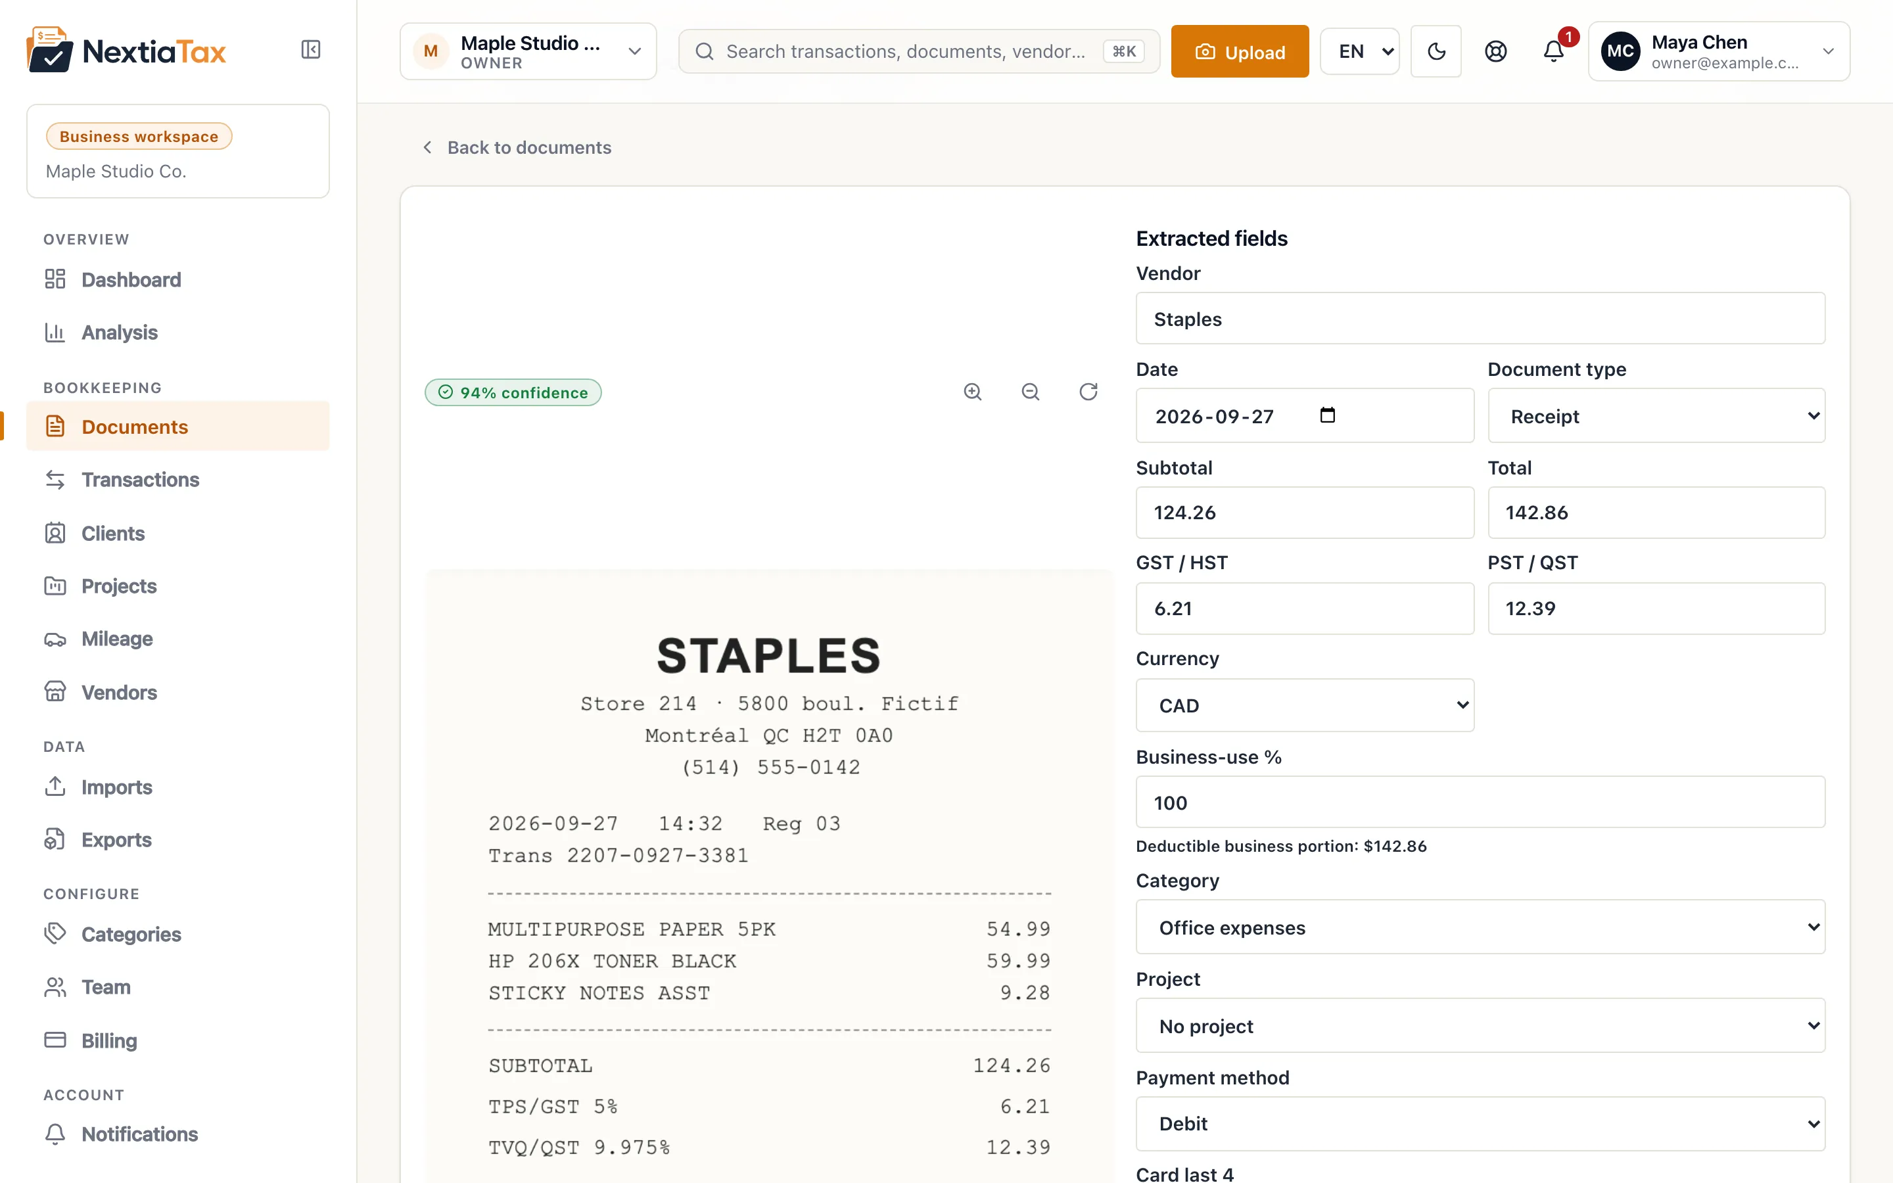Screen dimensions: 1893x1183
Task: Click the MC avatar
Action: [1620, 52]
